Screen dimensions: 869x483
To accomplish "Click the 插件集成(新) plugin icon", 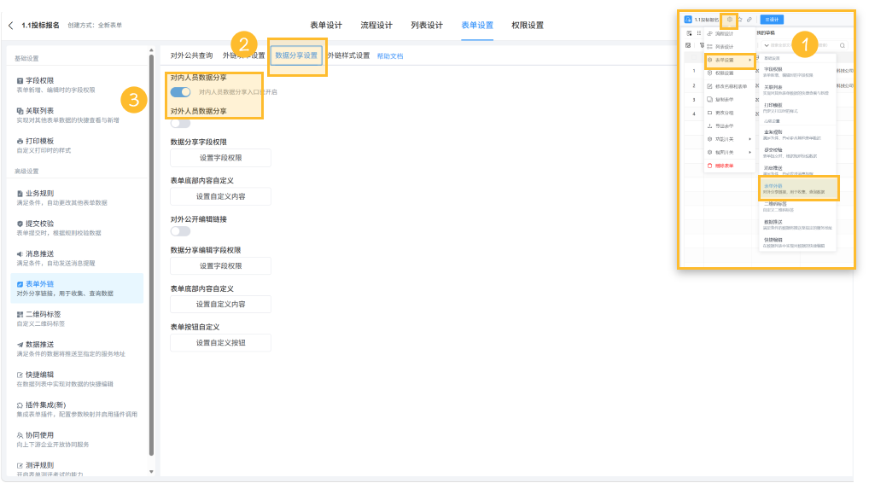I will point(20,405).
